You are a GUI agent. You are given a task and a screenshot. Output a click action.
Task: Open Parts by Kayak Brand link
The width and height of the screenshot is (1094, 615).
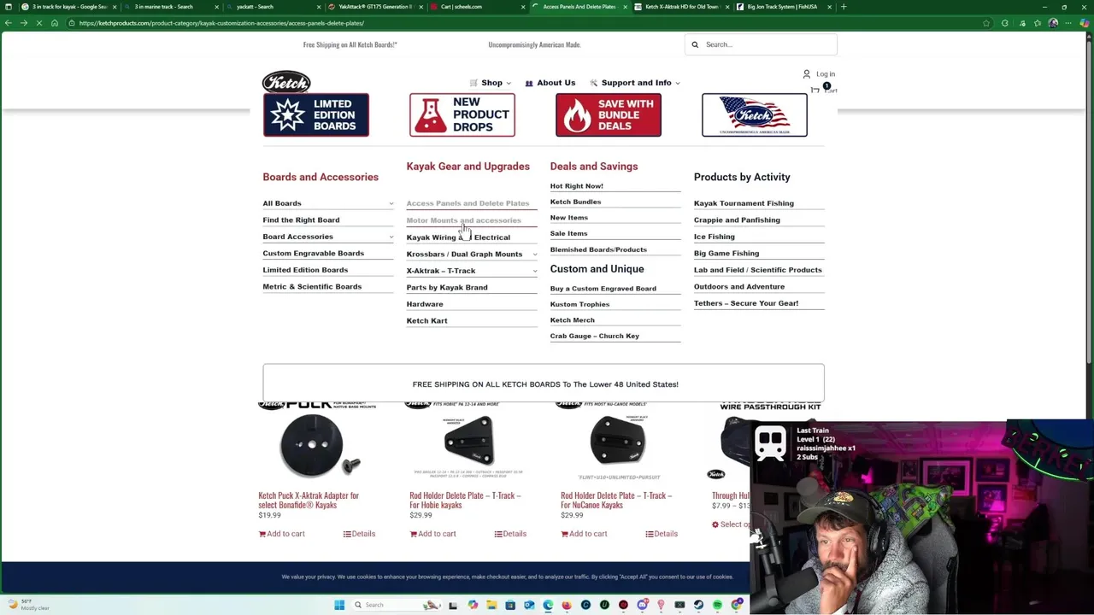[447, 287]
